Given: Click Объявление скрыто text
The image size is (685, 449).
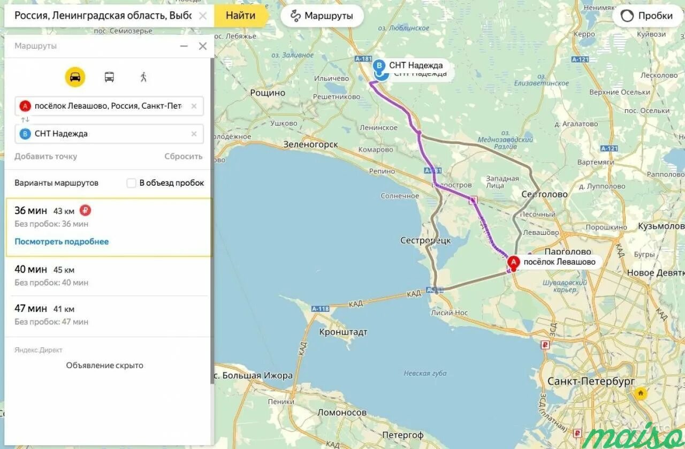Looking at the screenshot, I should [x=105, y=366].
